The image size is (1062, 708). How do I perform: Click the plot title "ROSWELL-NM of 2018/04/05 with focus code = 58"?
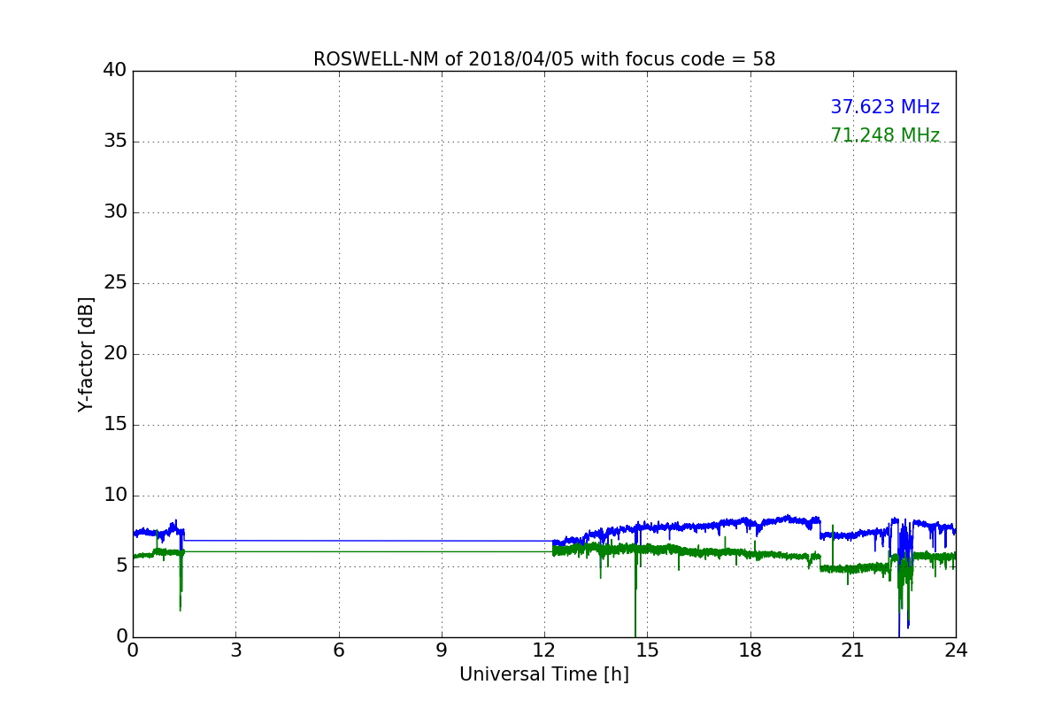click(x=544, y=59)
